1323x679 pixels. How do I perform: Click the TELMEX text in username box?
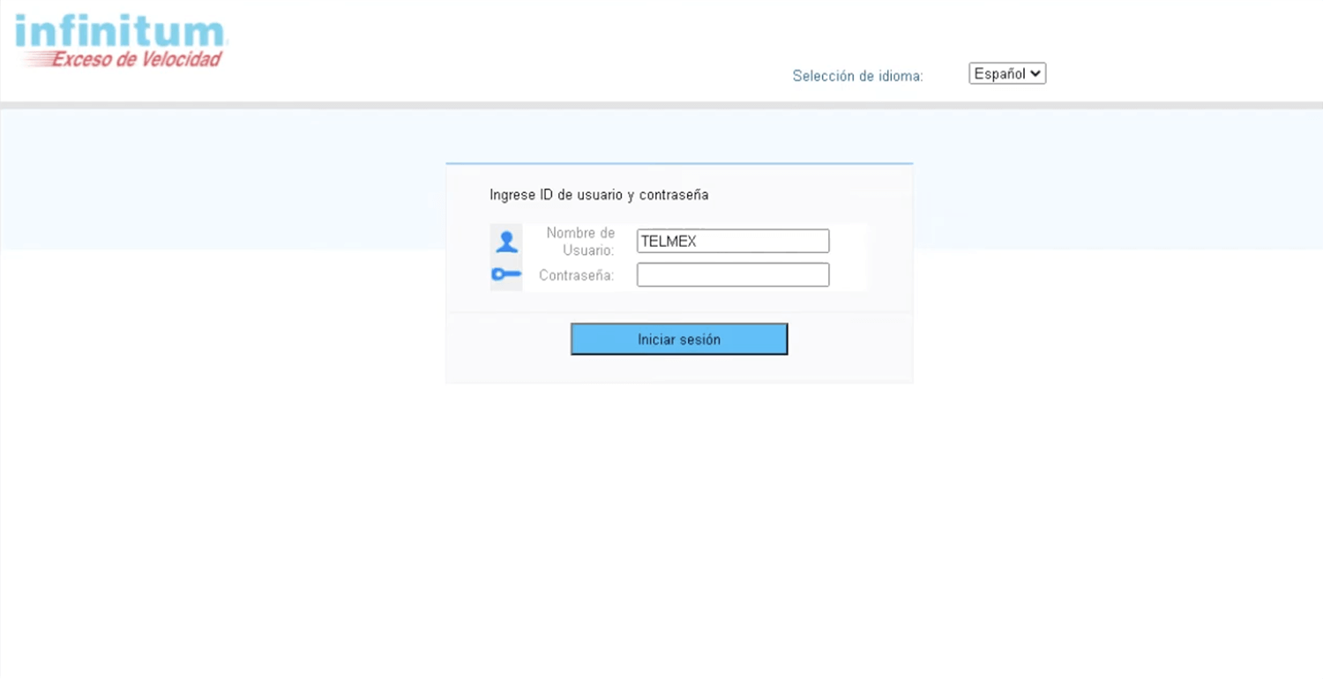click(x=669, y=241)
